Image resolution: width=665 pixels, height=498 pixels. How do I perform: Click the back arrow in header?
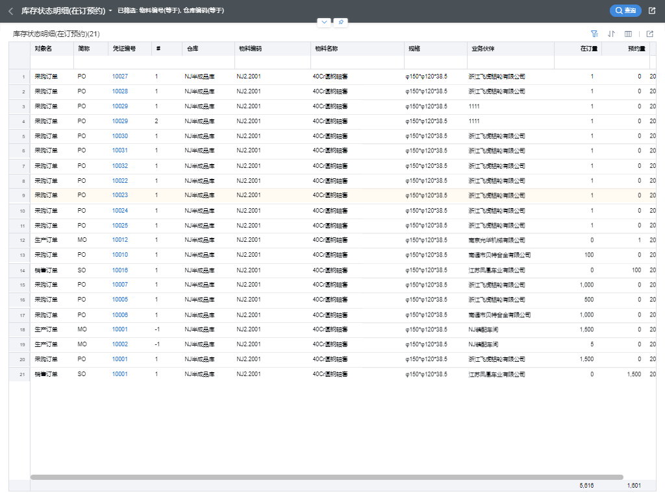pos(10,11)
